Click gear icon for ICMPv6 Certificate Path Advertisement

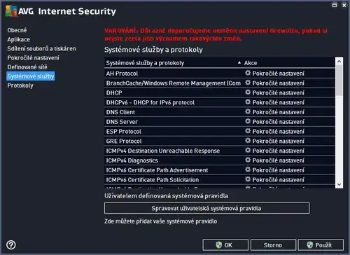point(248,170)
